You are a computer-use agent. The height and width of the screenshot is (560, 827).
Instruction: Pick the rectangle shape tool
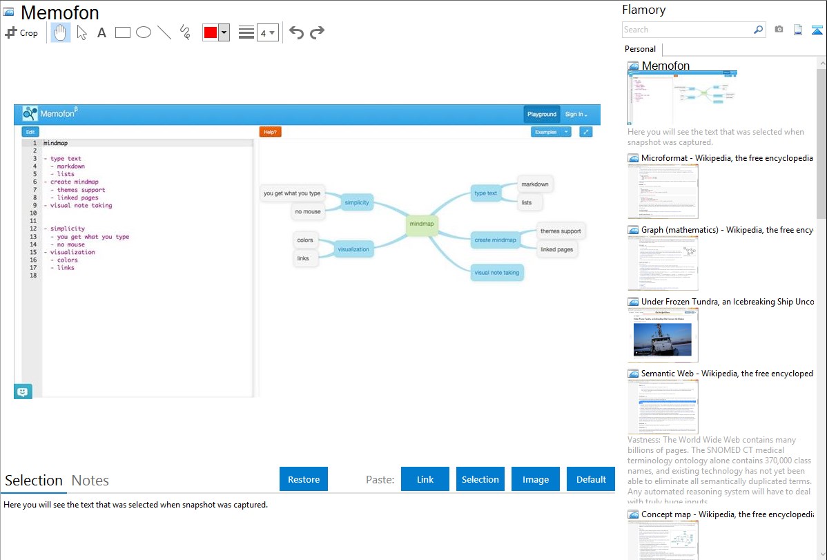(123, 32)
